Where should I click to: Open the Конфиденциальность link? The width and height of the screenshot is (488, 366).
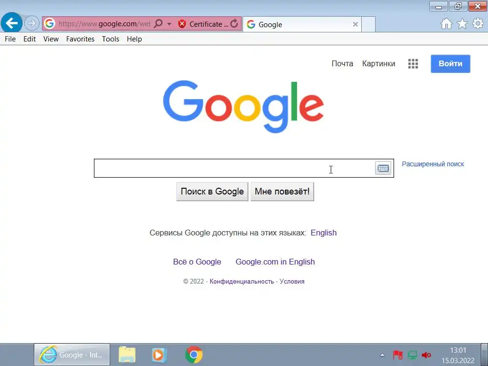pos(242,281)
